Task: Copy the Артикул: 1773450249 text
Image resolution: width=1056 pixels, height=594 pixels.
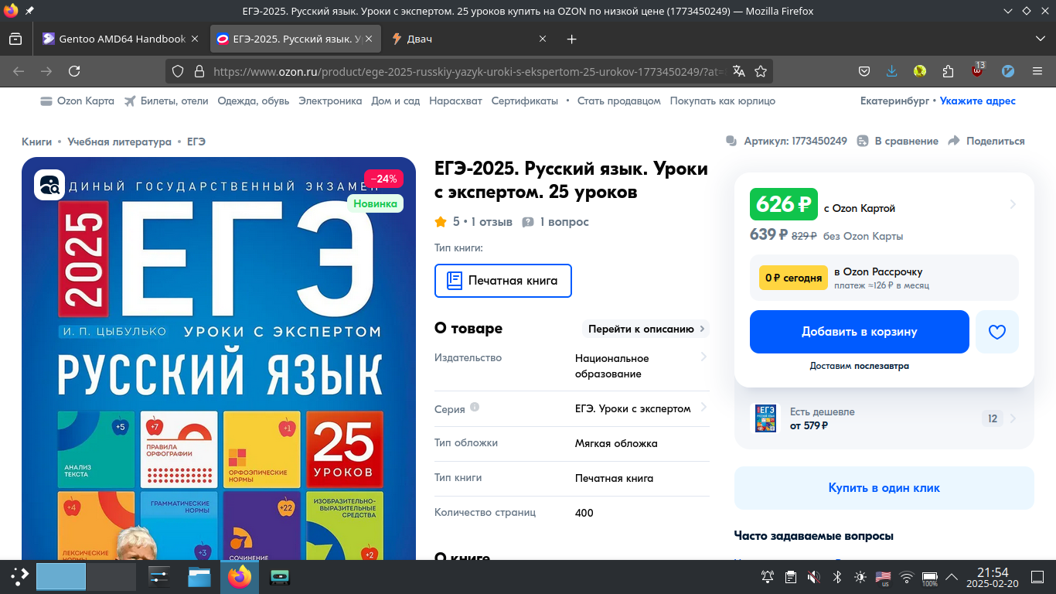Action: [x=795, y=141]
